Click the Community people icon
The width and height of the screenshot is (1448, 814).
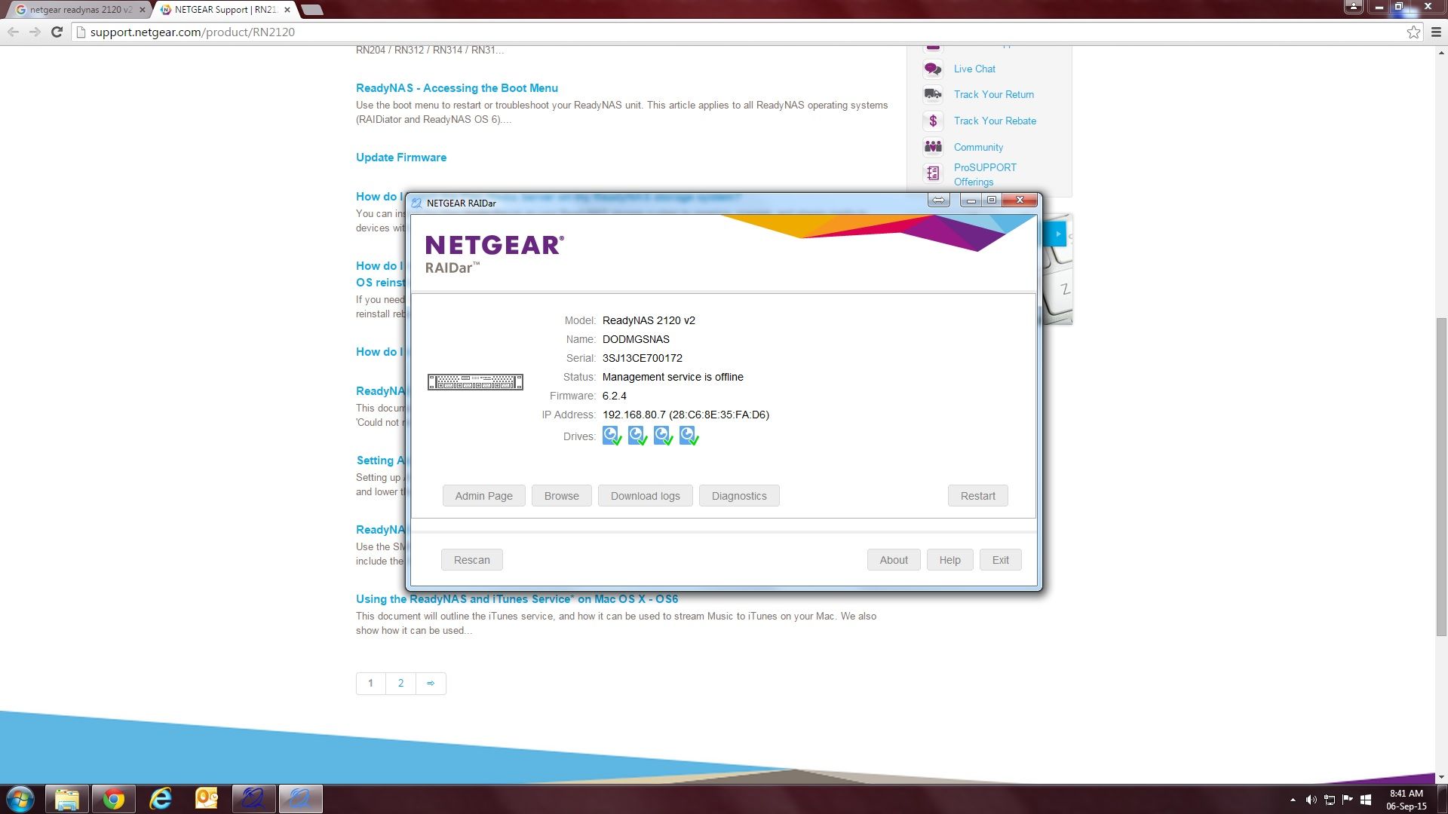pyautogui.click(x=933, y=147)
